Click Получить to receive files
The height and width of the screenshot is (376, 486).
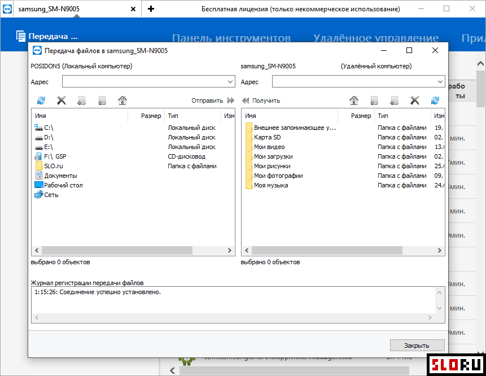click(x=261, y=100)
